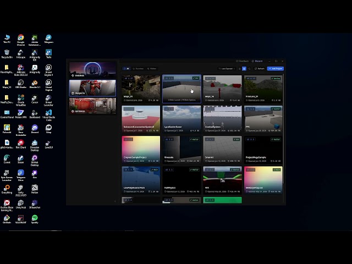Open Telegram desktop icon
This screenshot has width=352, height=264.
[x=48, y=39]
